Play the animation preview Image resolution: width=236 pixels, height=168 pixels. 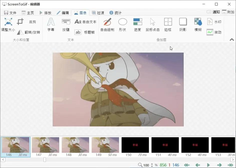(x=208, y=165)
